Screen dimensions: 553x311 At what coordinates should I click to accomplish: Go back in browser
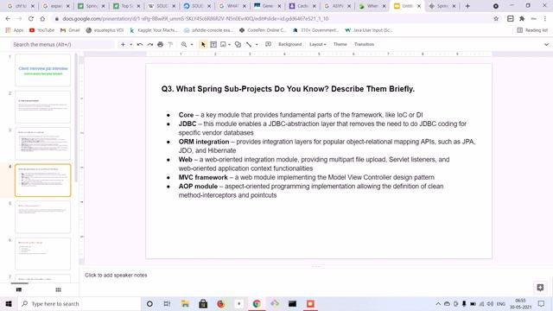8,19
